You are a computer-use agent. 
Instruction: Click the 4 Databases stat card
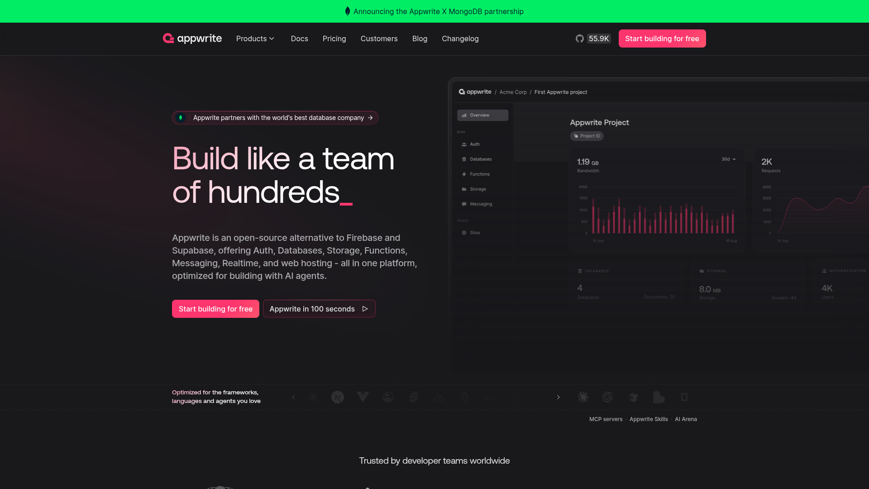point(626,284)
